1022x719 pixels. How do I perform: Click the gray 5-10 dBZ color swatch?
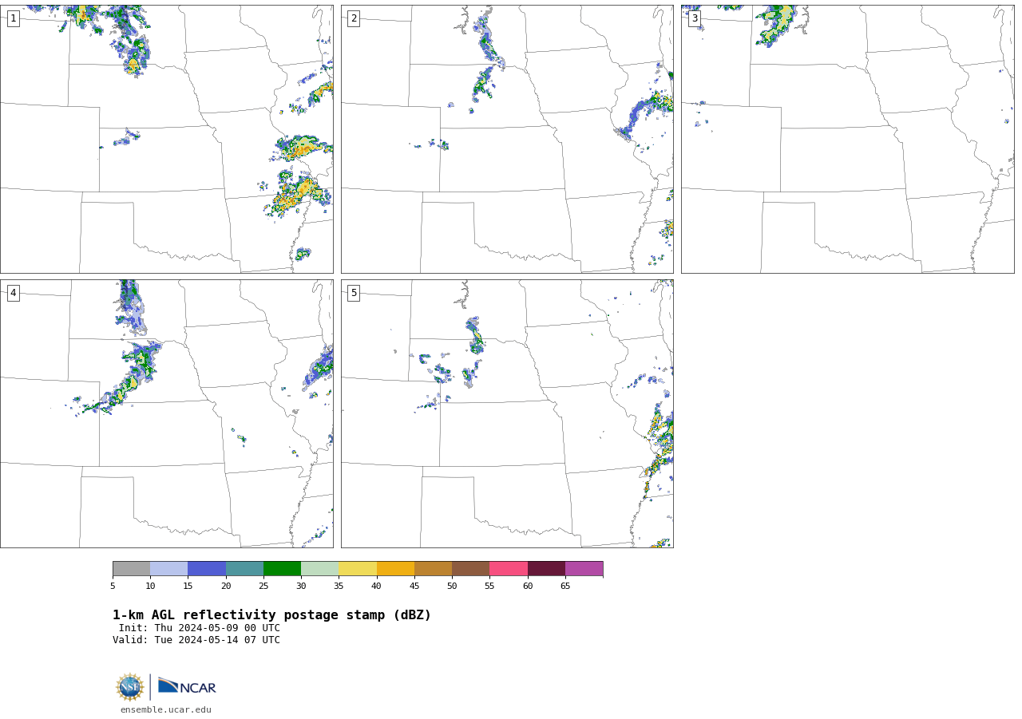(131, 569)
